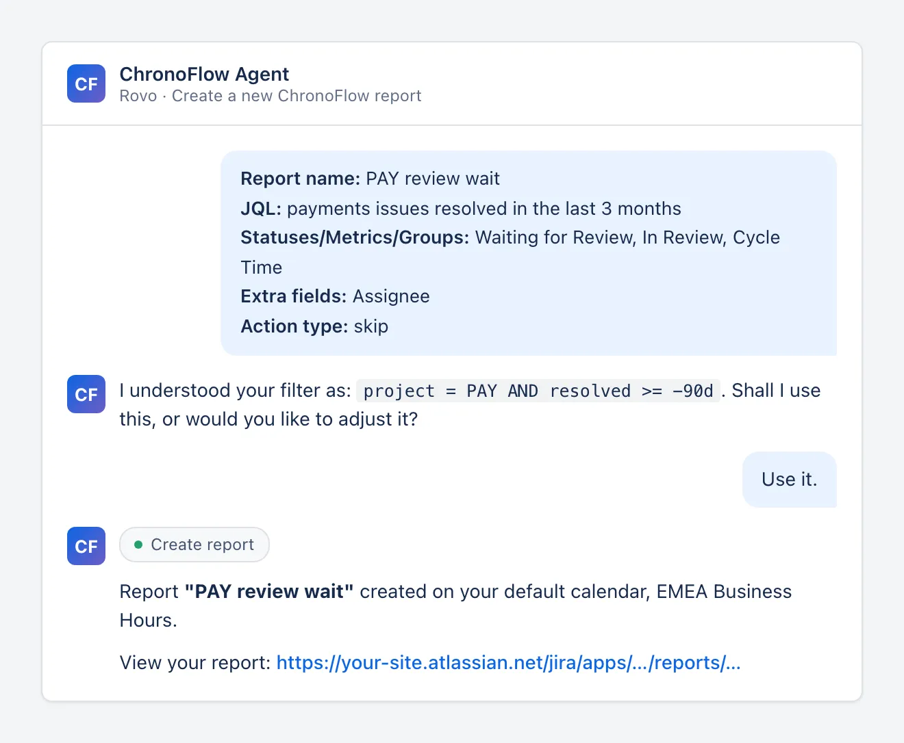
Task: Click the 'JQL: payments issues resolved' line
Action: 461,209
